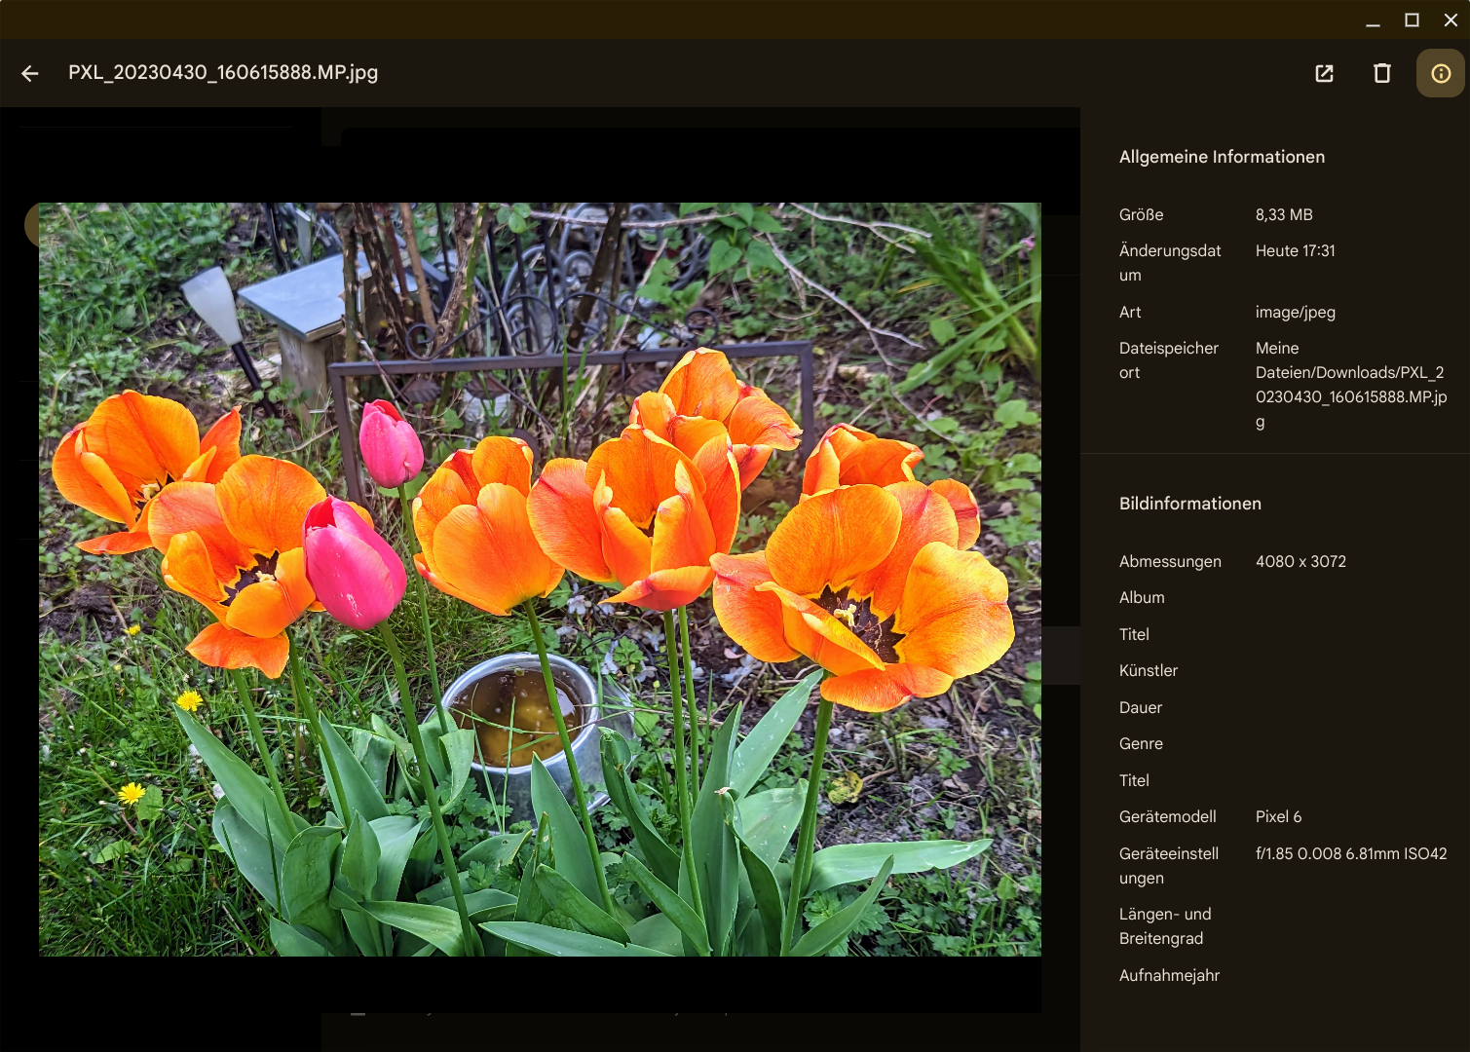Viewport: 1470px width, 1052px height.
Task: Click the Aufnahmejahr label
Action: (1169, 975)
